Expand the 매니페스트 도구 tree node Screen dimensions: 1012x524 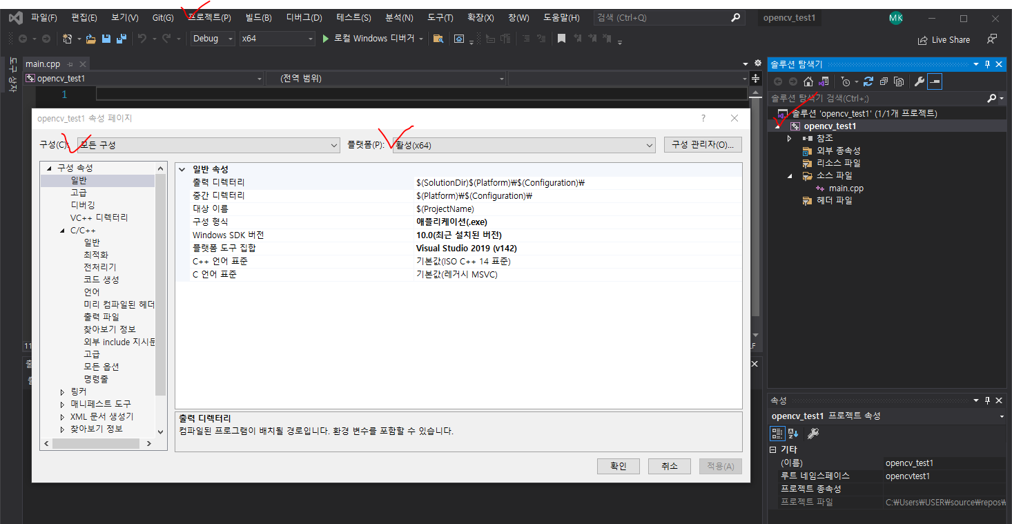point(62,405)
